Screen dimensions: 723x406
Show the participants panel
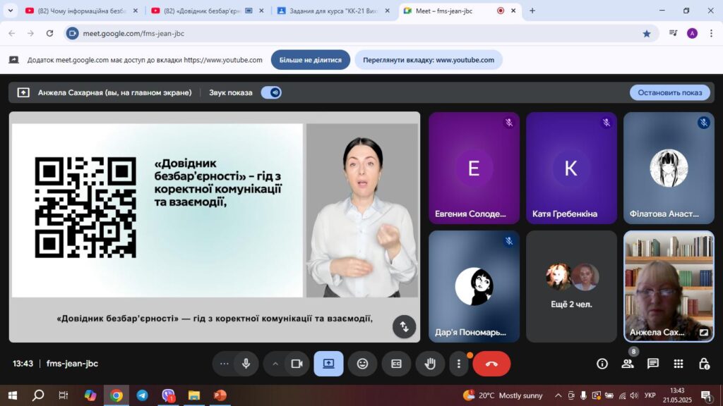tap(628, 364)
